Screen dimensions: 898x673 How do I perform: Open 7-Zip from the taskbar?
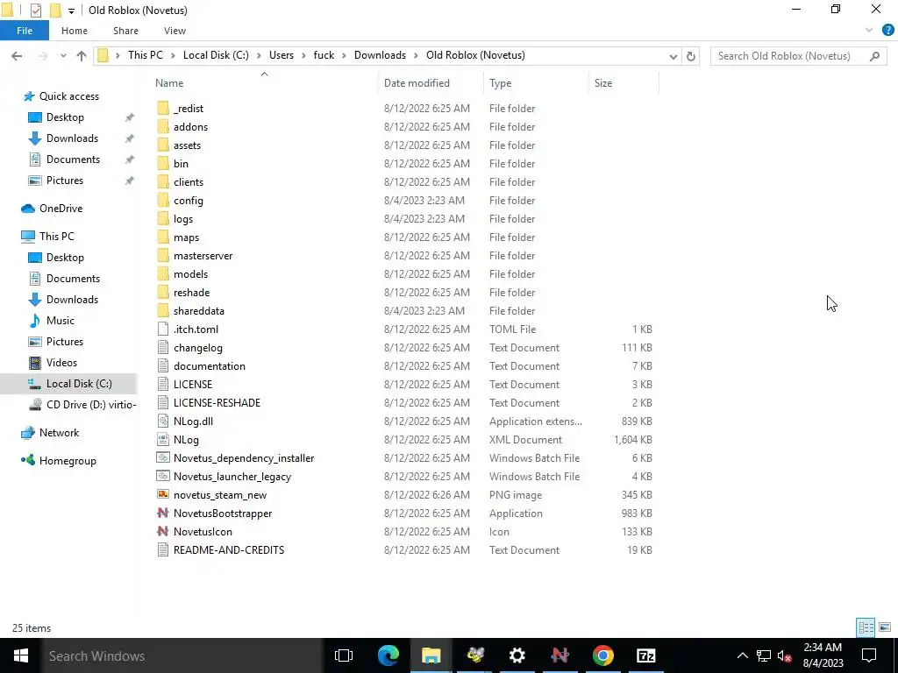pos(646,655)
